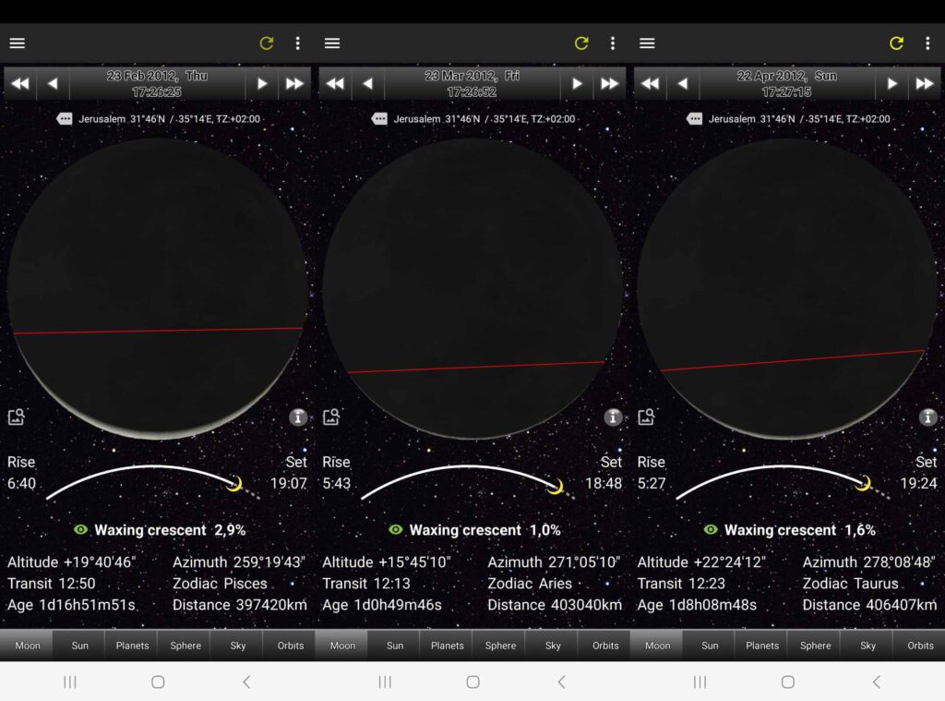The image size is (945, 701).
Task: Click info icon beside the 23 Feb moon
Action: click(297, 417)
